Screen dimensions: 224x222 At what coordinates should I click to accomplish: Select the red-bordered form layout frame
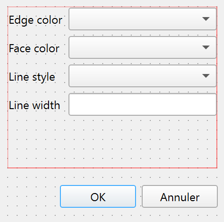(112, 87)
